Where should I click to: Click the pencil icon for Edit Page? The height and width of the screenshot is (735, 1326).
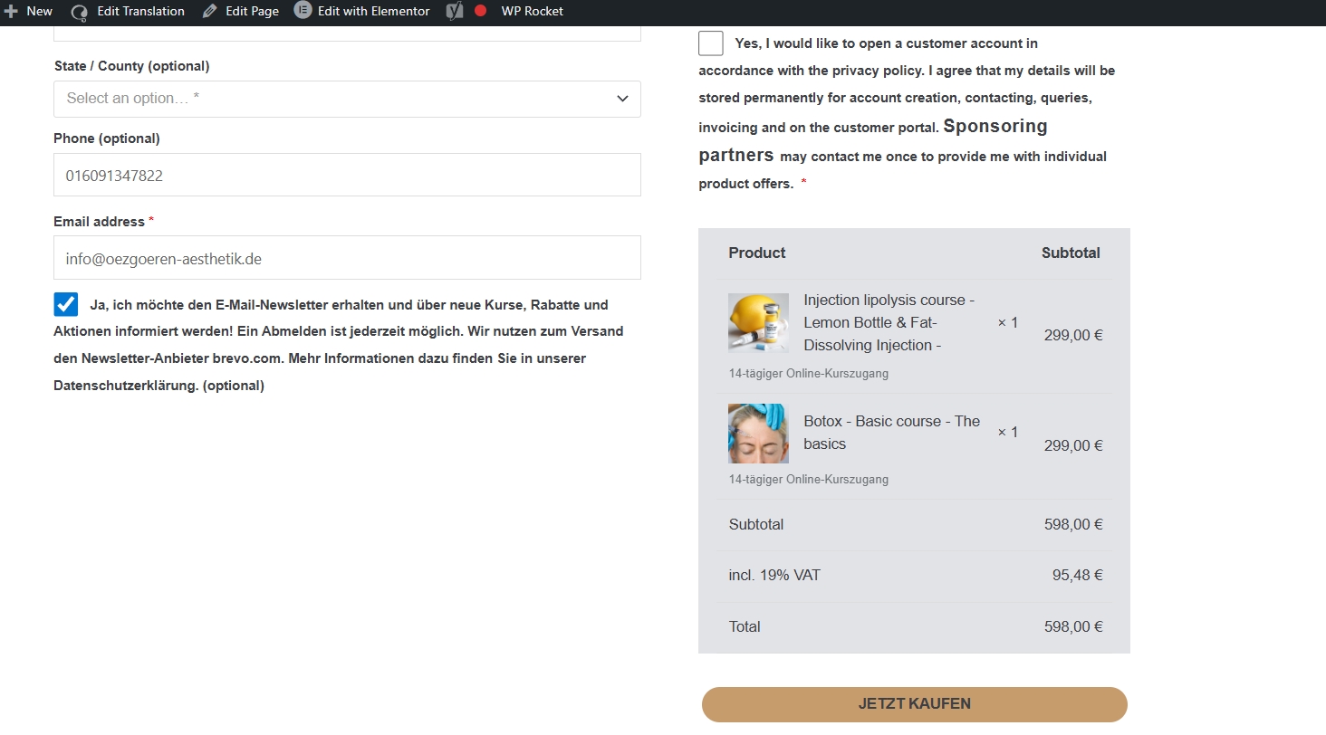[210, 11]
